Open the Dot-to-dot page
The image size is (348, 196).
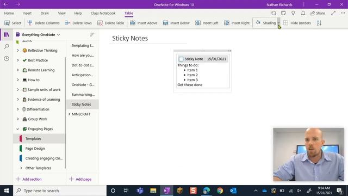(x=83, y=65)
